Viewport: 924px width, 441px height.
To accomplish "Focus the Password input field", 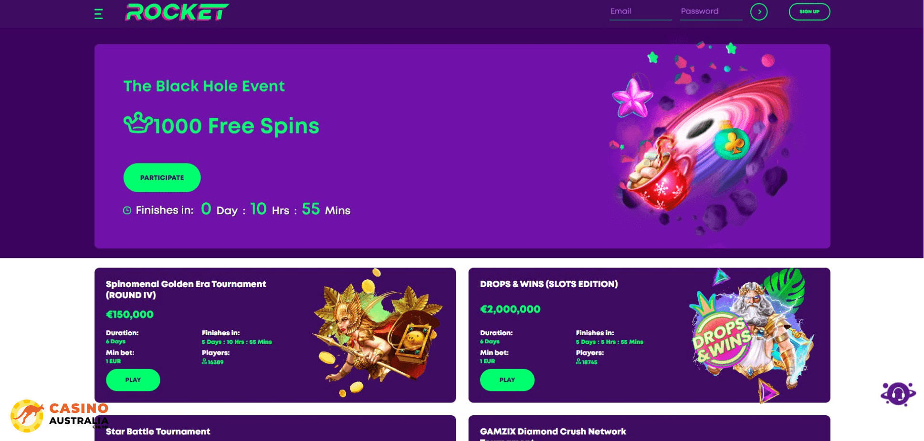I will [x=711, y=12].
